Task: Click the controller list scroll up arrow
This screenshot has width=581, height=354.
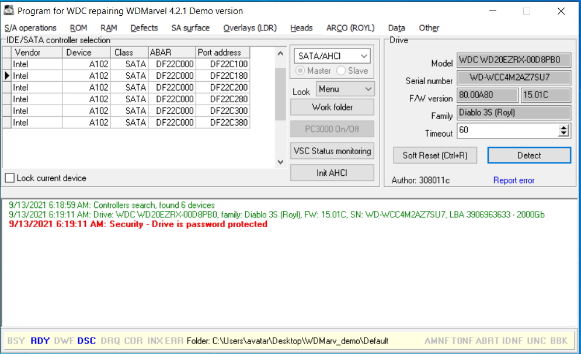Action: click(280, 53)
